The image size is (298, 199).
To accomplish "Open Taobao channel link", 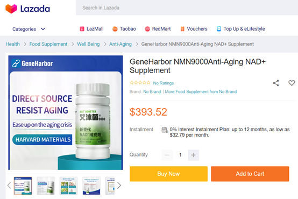I will coord(124,29).
